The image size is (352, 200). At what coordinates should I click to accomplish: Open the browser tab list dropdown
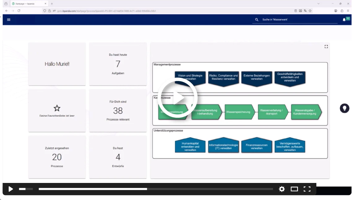click(x=318, y=4)
